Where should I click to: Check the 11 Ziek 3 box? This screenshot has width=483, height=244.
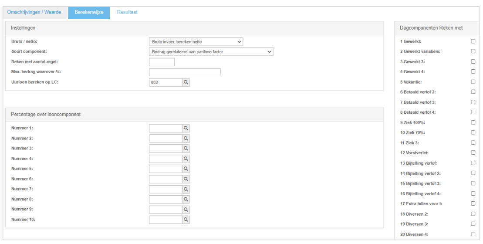click(x=473, y=142)
